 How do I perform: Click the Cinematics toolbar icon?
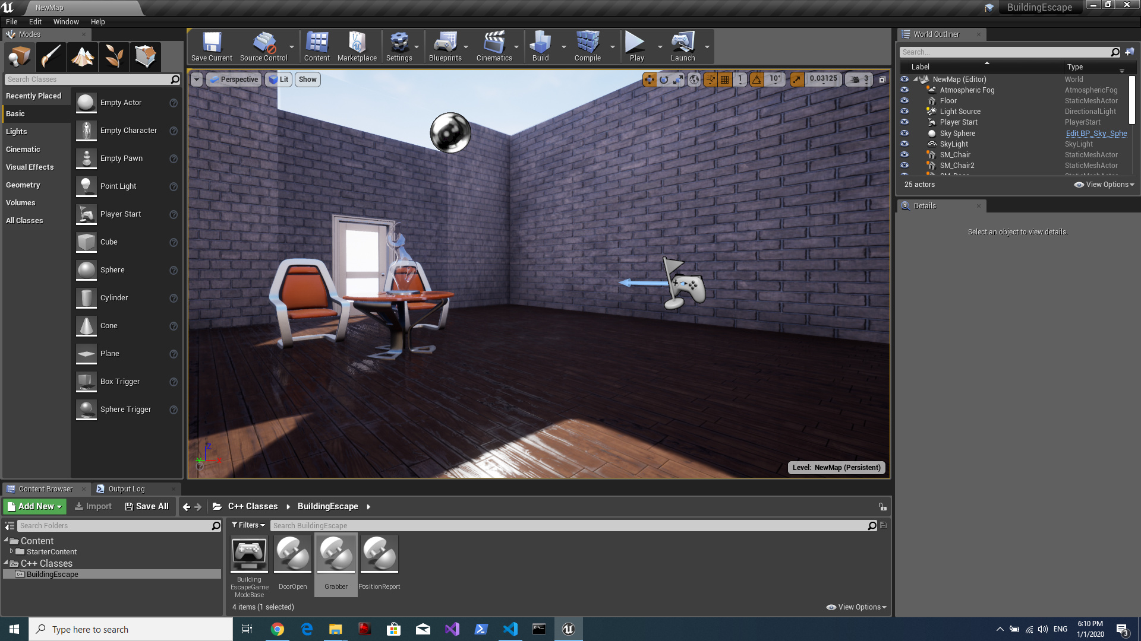pyautogui.click(x=494, y=46)
